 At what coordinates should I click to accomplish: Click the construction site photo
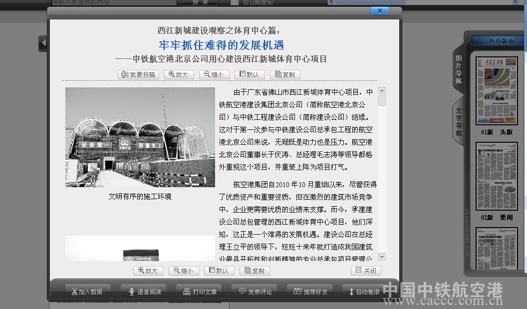140,137
